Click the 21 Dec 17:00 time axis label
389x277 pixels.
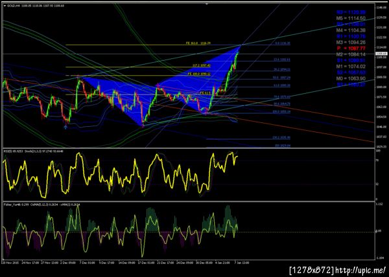coord(165,262)
